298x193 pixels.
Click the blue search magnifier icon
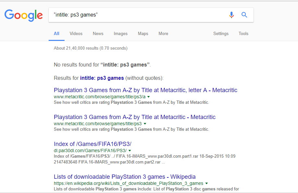(244, 15)
